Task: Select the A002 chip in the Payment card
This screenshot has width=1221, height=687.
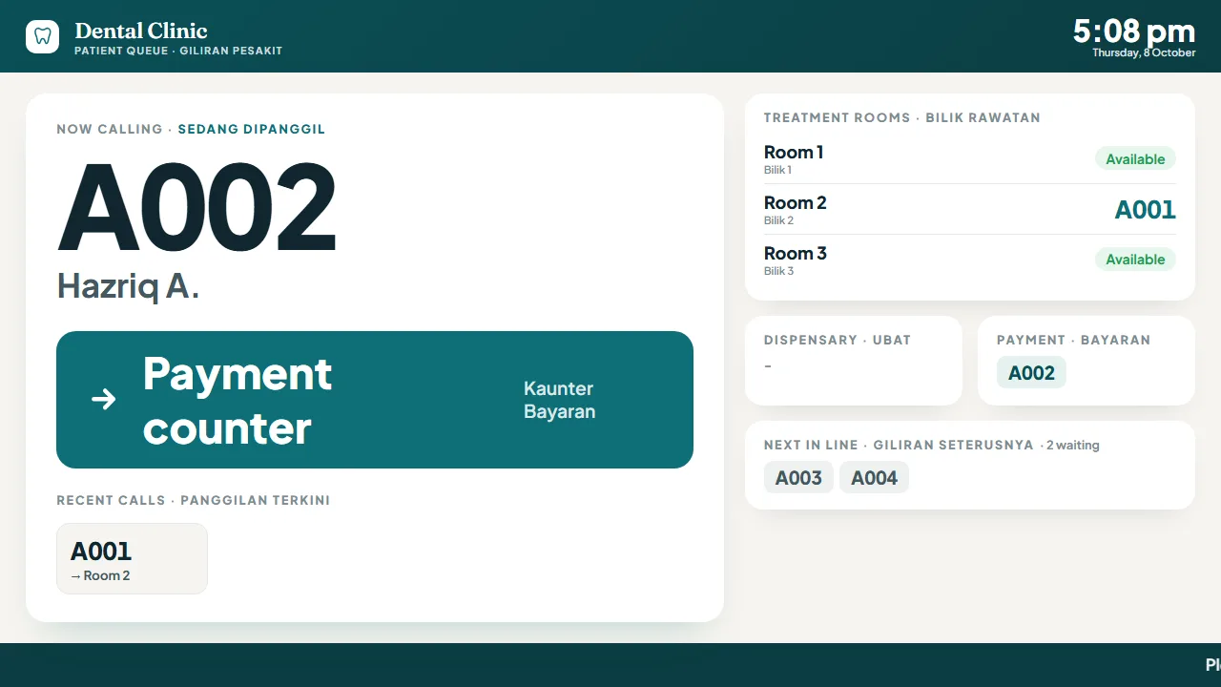Action: click(1031, 373)
